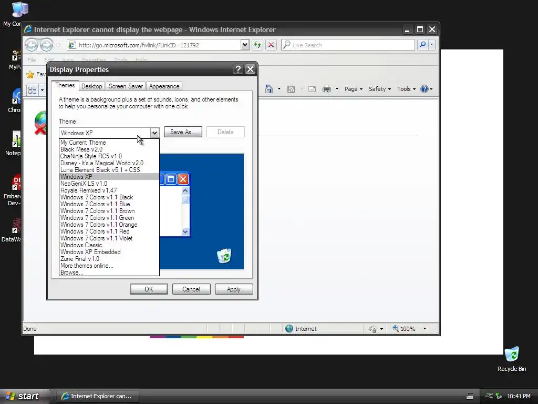Click OK in Display Properties

[x=149, y=289]
